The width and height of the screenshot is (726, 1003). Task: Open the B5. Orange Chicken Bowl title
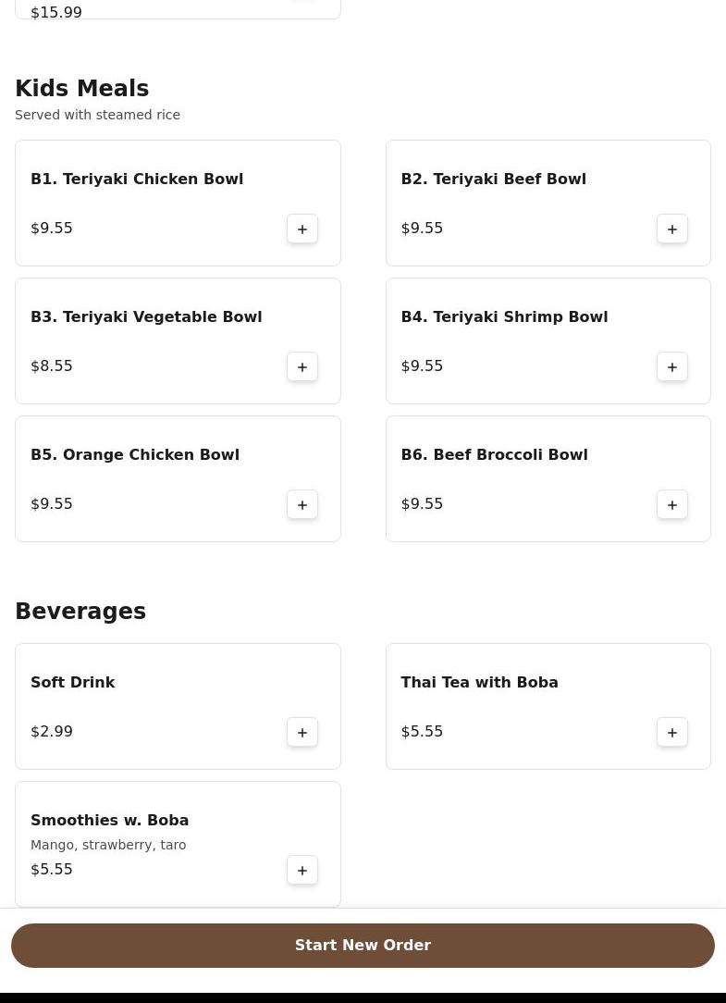(135, 455)
